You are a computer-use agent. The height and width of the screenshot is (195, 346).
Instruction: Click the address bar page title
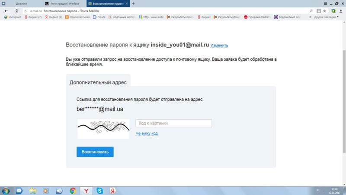pos(71,11)
